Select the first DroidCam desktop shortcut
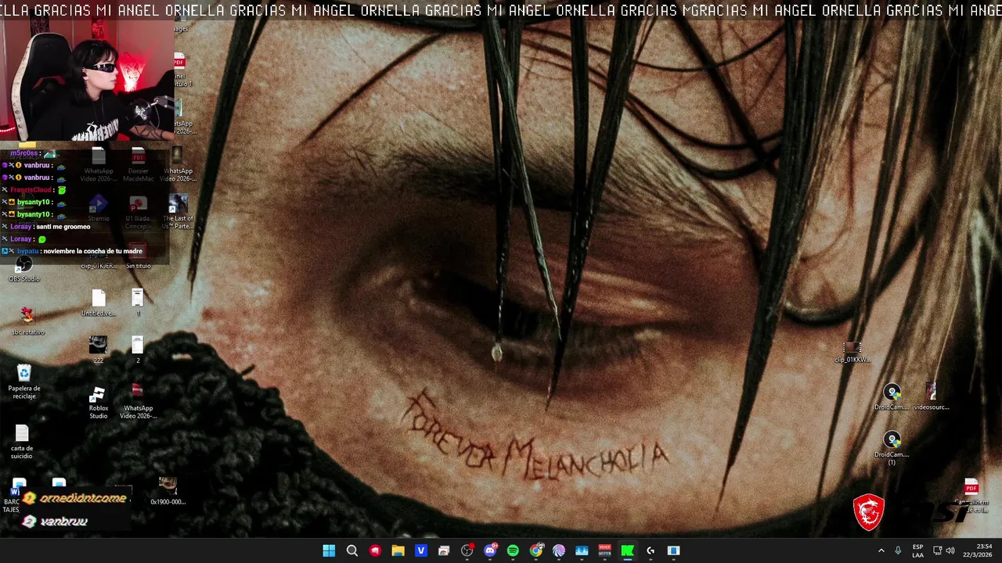Viewport: 1002px width, 563px height. click(x=892, y=397)
